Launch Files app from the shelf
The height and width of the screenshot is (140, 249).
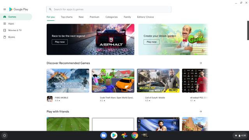point(103,135)
